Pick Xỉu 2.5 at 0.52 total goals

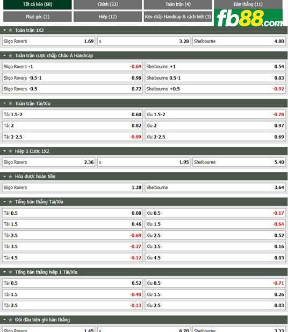pyautogui.click(x=215, y=236)
